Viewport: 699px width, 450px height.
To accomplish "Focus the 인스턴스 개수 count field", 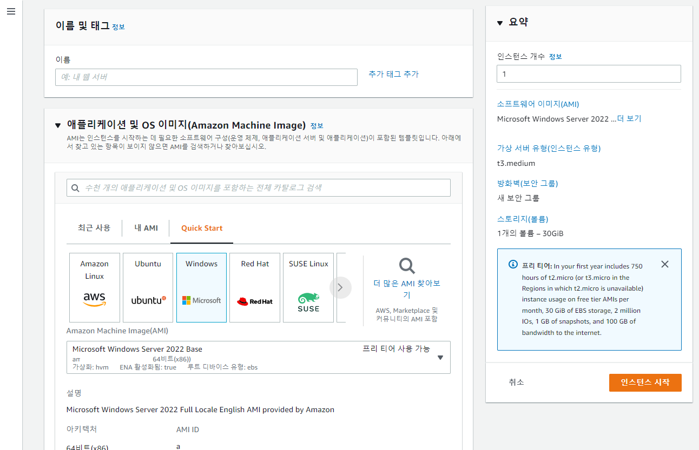I will (x=589, y=74).
